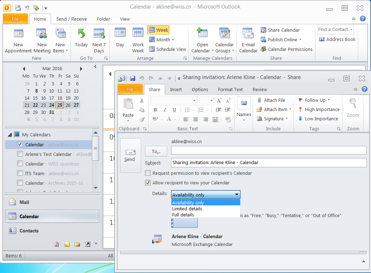Switch to Format Text tab
Screen dimensions: 371x273
(230, 89)
